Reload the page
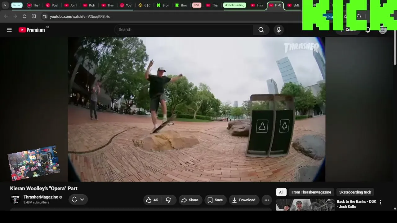 tap(25, 16)
